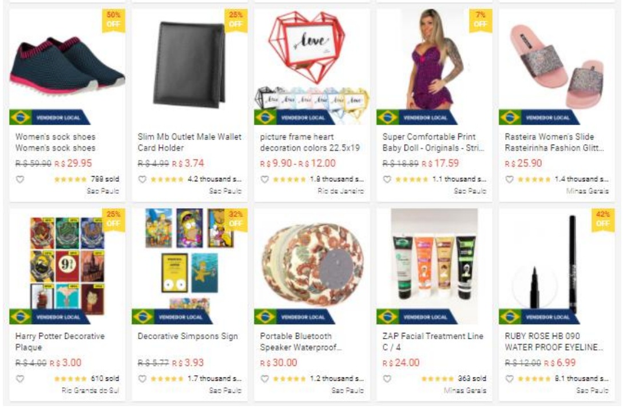View the heart picture frame product image
Image resolution: width=627 pixels, height=410 pixels.
tap(312, 67)
